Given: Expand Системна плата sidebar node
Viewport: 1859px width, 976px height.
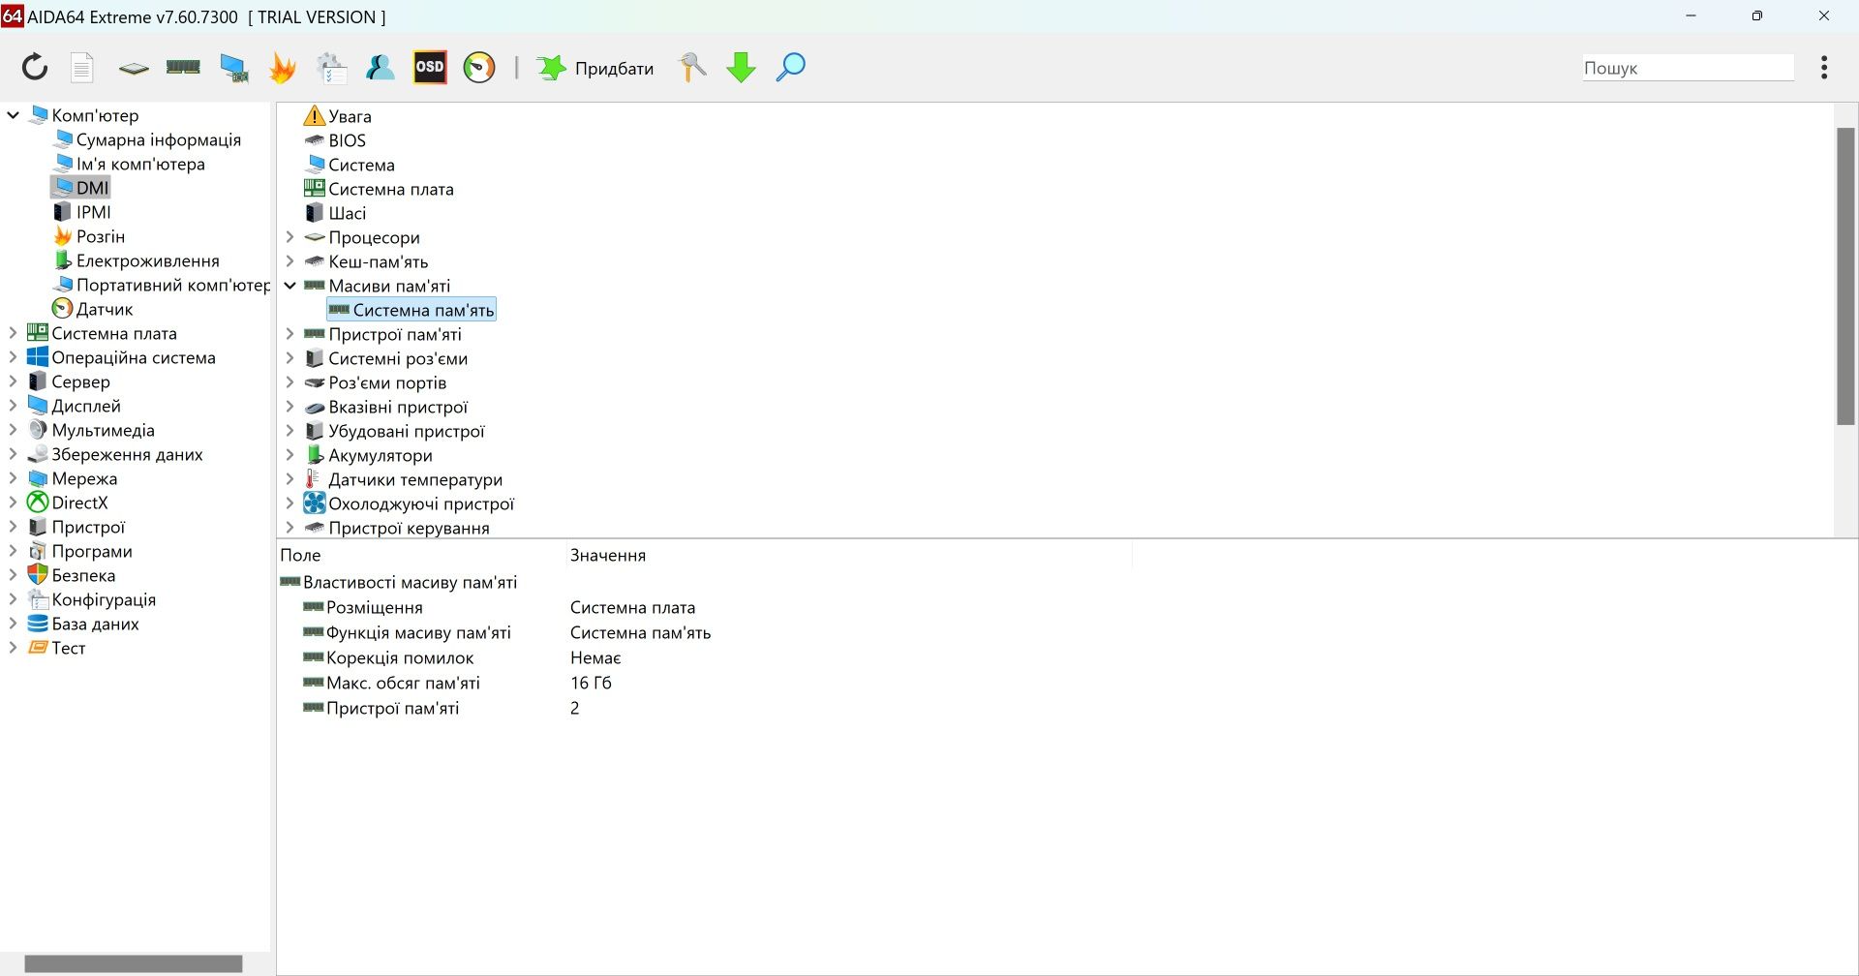Looking at the screenshot, I should [13, 333].
